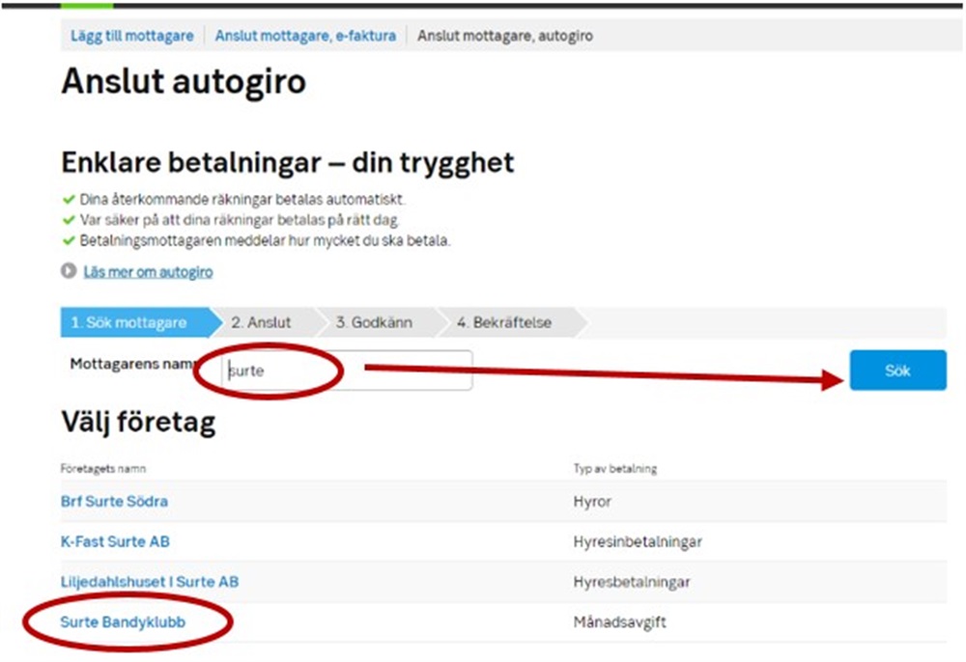The image size is (966, 662).
Task: Click the Välj företag heading
Action: point(138,423)
